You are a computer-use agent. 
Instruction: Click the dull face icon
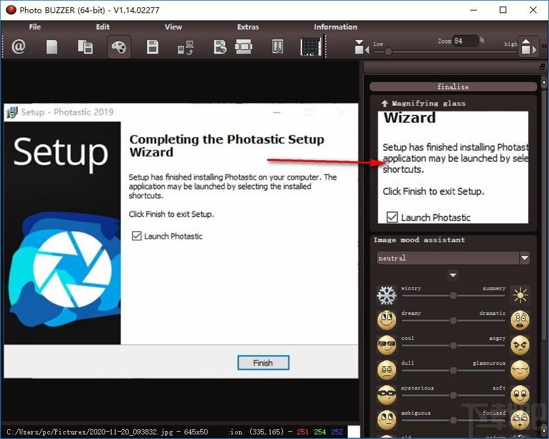pyautogui.click(x=387, y=369)
